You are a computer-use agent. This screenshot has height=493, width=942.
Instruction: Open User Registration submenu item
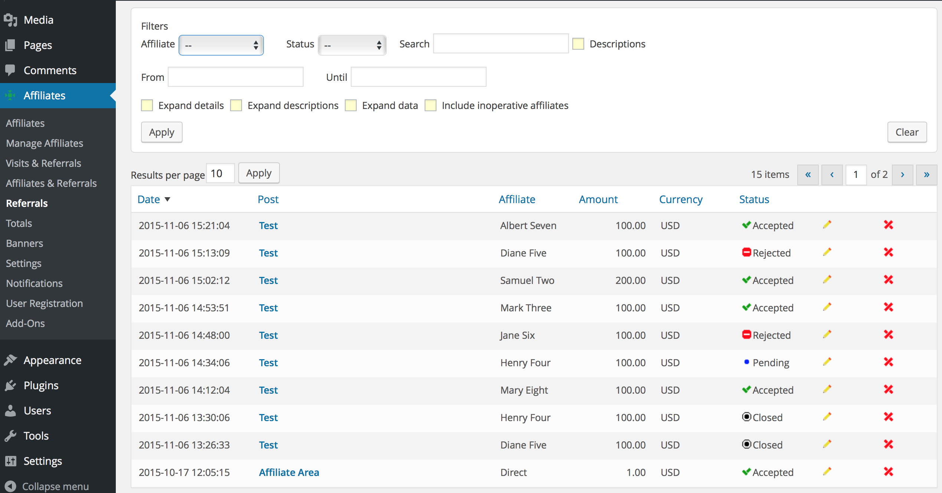45,303
